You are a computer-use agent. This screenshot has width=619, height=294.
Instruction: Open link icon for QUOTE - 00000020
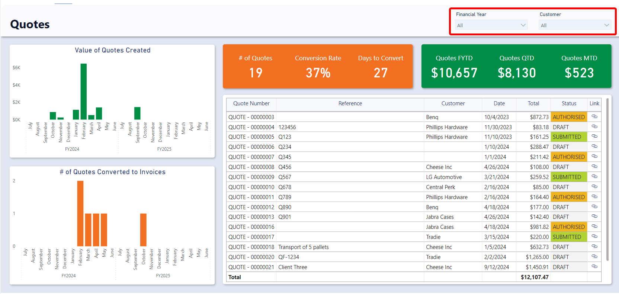(594, 257)
